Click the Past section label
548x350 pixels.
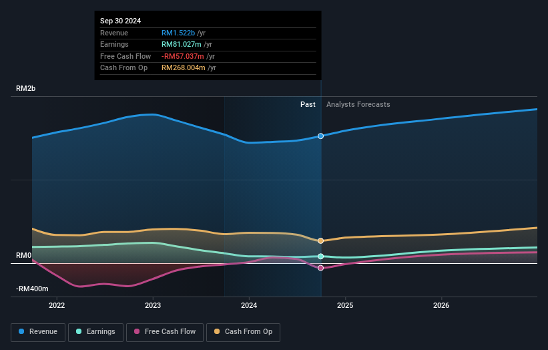coord(308,105)
